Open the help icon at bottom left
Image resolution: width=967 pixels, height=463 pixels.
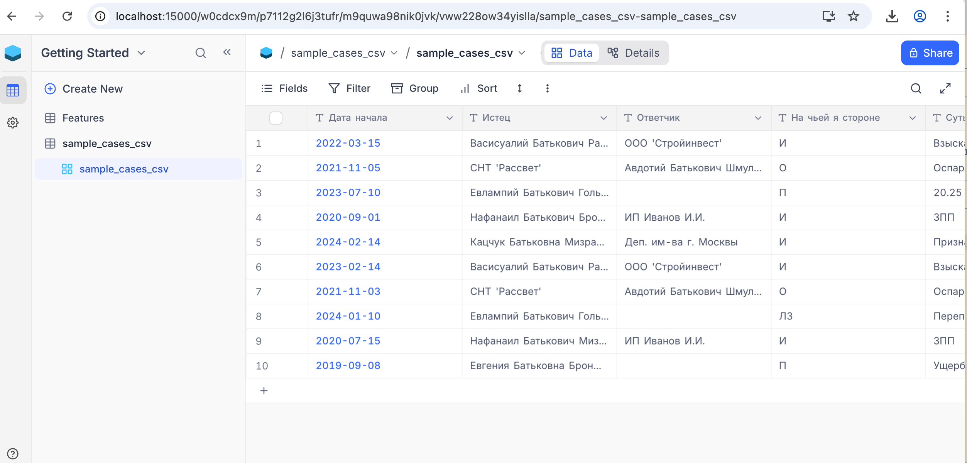pos(13,453)
